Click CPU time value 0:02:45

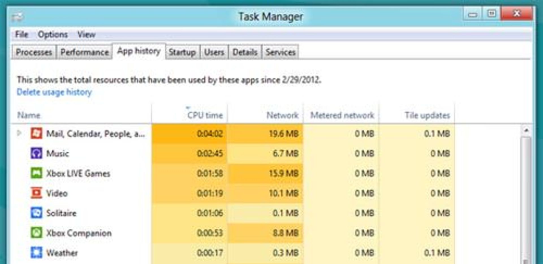(x=210, y=153)
